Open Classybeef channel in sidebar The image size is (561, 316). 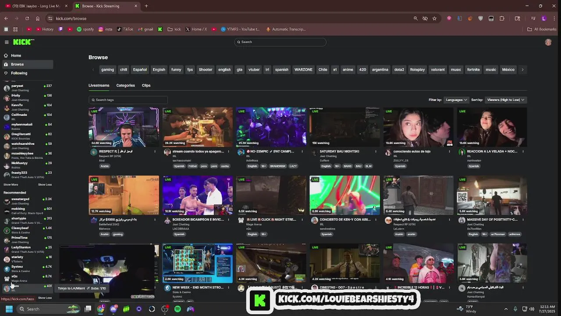pos(28,230)
